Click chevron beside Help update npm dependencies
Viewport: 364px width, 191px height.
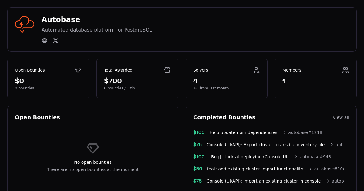(285, 132)
